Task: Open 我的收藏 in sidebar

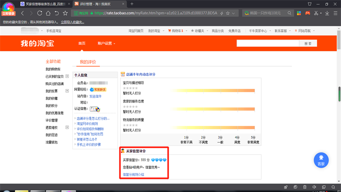Action: click(x=52, y=99)
